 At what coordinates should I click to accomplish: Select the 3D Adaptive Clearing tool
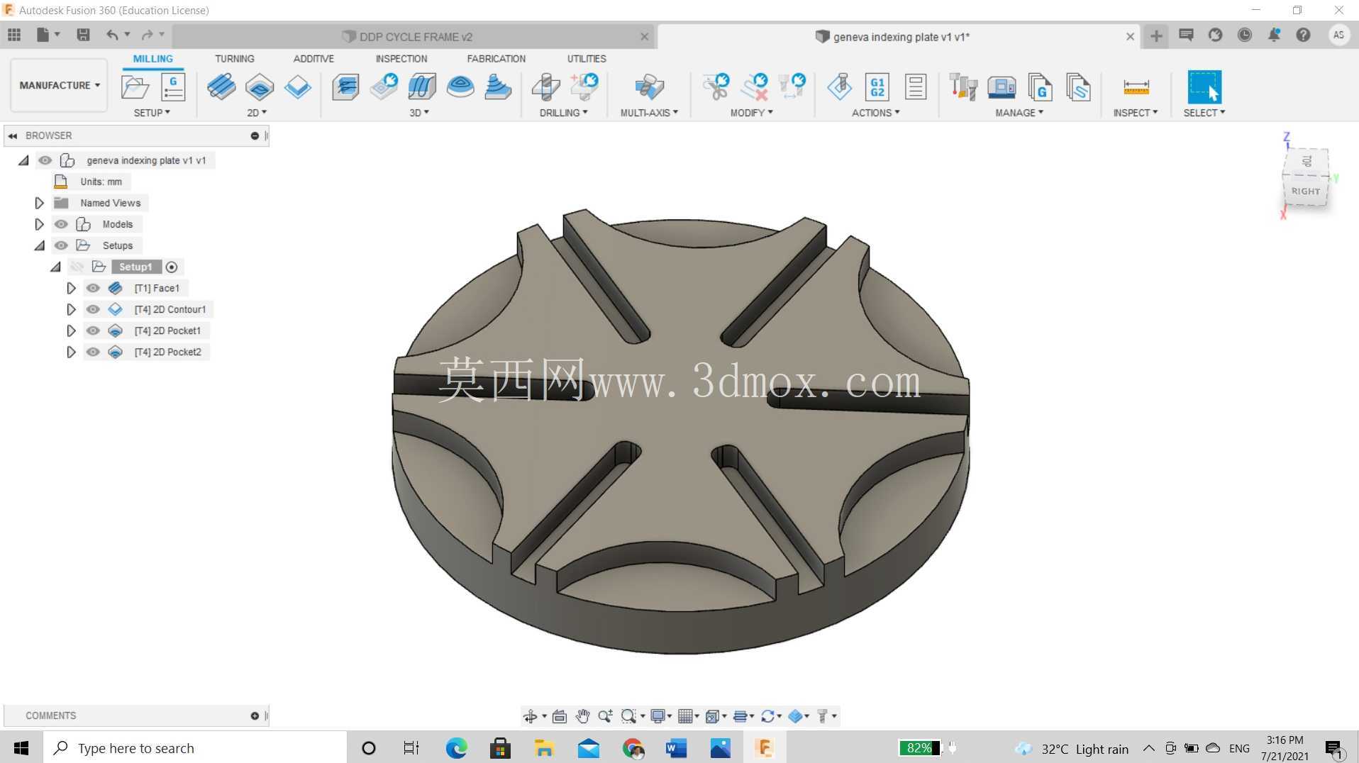point(345,87)
